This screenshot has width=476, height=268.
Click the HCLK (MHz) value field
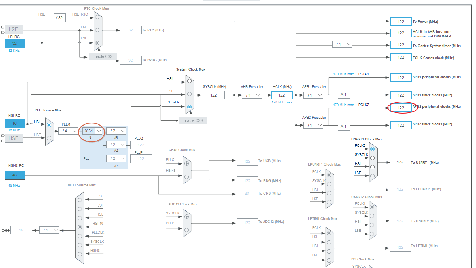[282, 95]
